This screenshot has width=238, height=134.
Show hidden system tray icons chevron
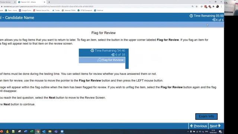tap(188, 131)
